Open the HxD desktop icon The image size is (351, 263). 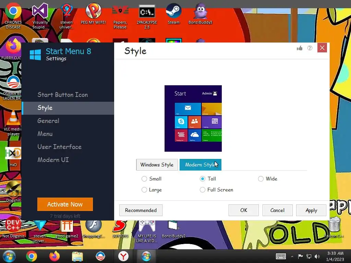[x=13, y=156]
